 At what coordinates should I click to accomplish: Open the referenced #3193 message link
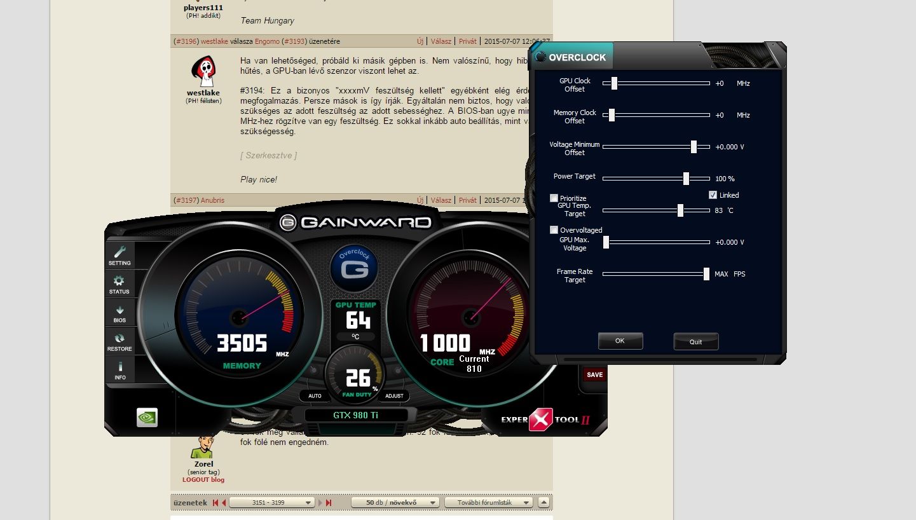tap(294, 41)
